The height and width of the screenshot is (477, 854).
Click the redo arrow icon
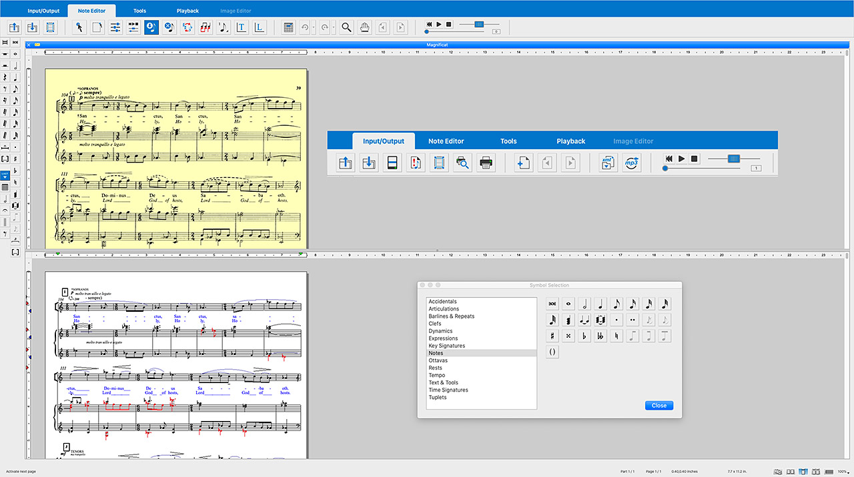[324, 27]
